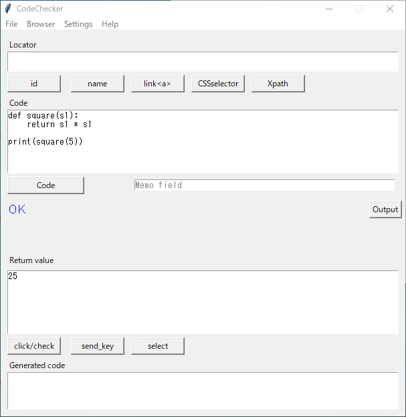Open the Browser menu
406x417 pixels.
tap(41, 24)
